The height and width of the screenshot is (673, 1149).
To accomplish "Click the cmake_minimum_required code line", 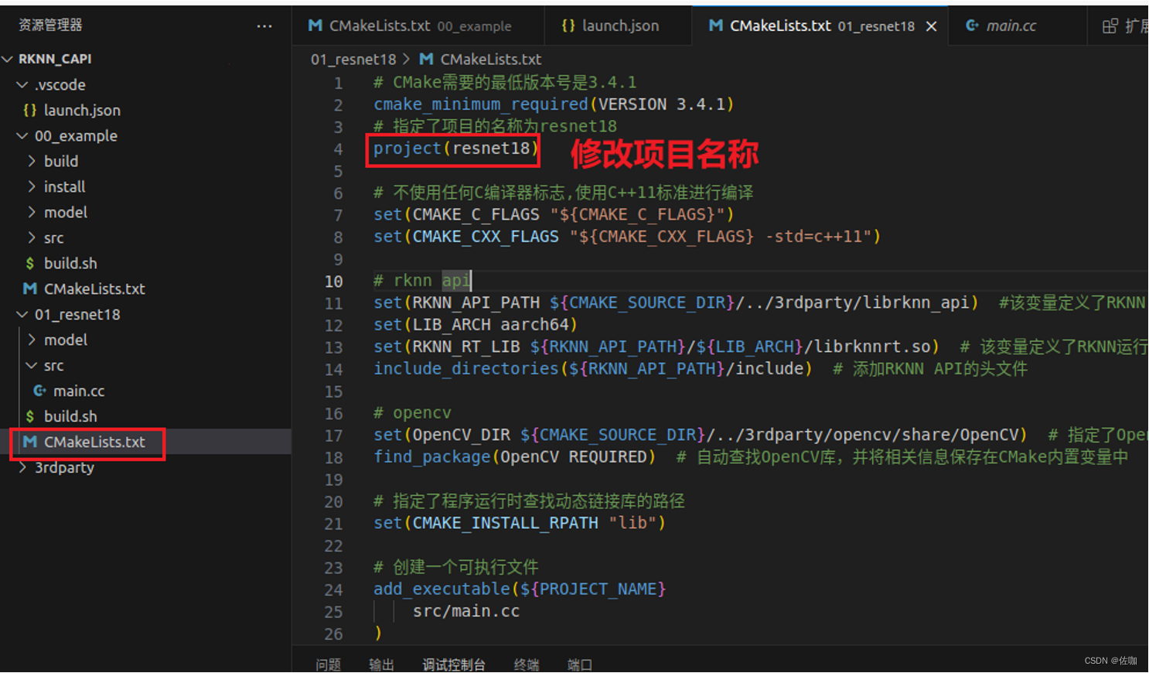I will [554, 104].
